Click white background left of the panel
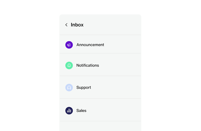Image resolution: width=201 pixels, height=131 pixels. (30, 68)
